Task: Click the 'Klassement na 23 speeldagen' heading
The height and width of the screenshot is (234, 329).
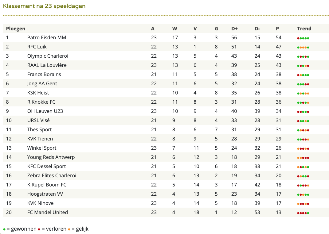Action: pos(44,6)
